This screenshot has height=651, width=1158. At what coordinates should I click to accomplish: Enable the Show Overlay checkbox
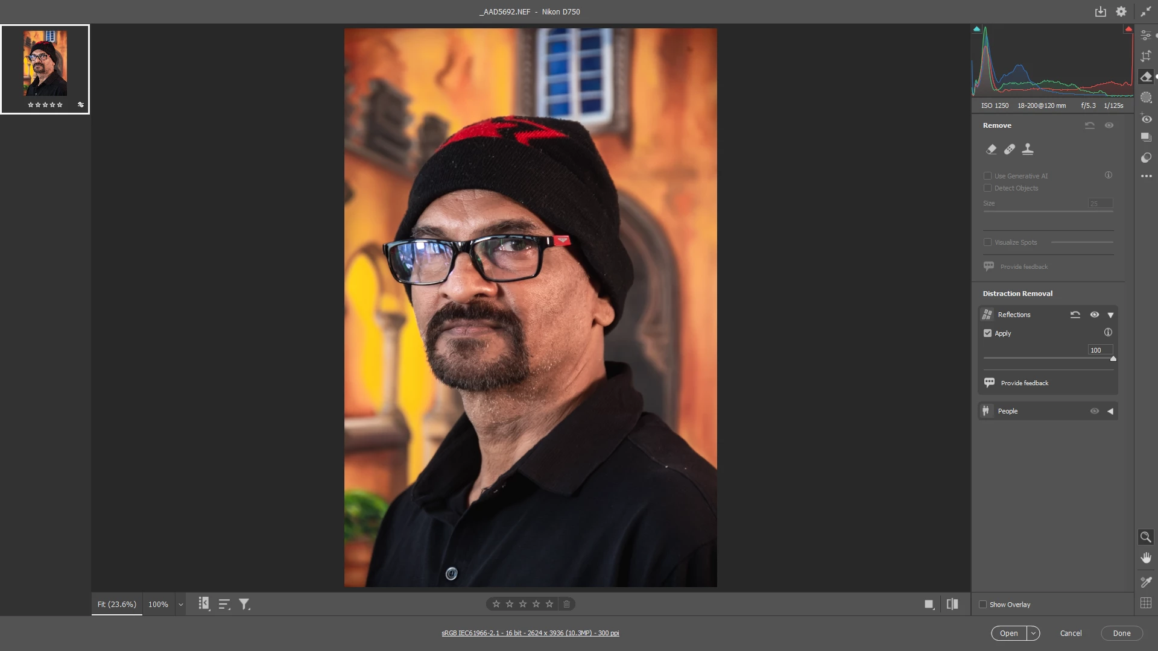pyautogui.click(x=982, y=604)
